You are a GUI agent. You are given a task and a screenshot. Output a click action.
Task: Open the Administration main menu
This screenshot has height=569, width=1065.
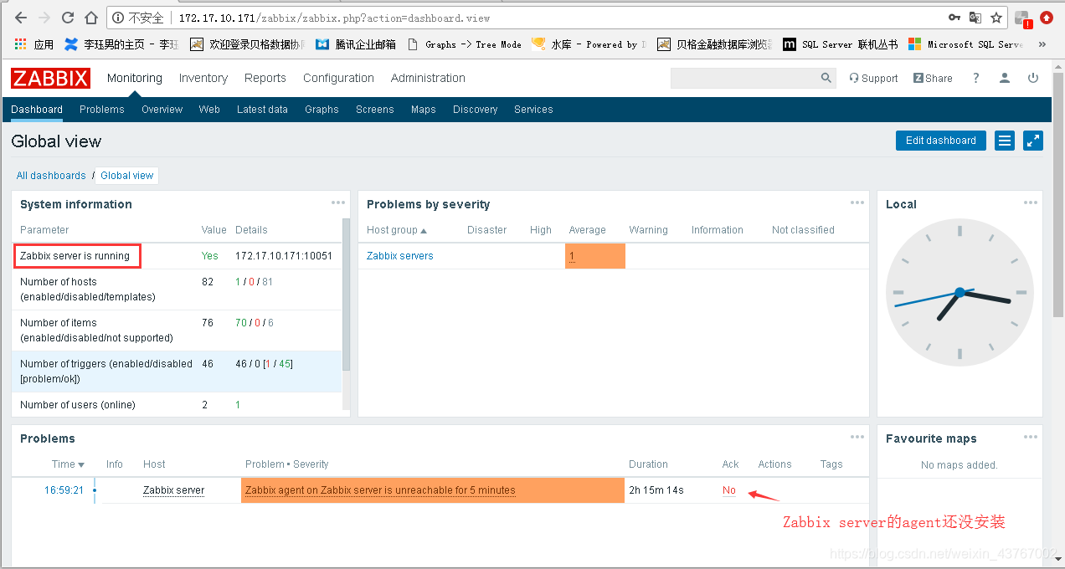428,78
